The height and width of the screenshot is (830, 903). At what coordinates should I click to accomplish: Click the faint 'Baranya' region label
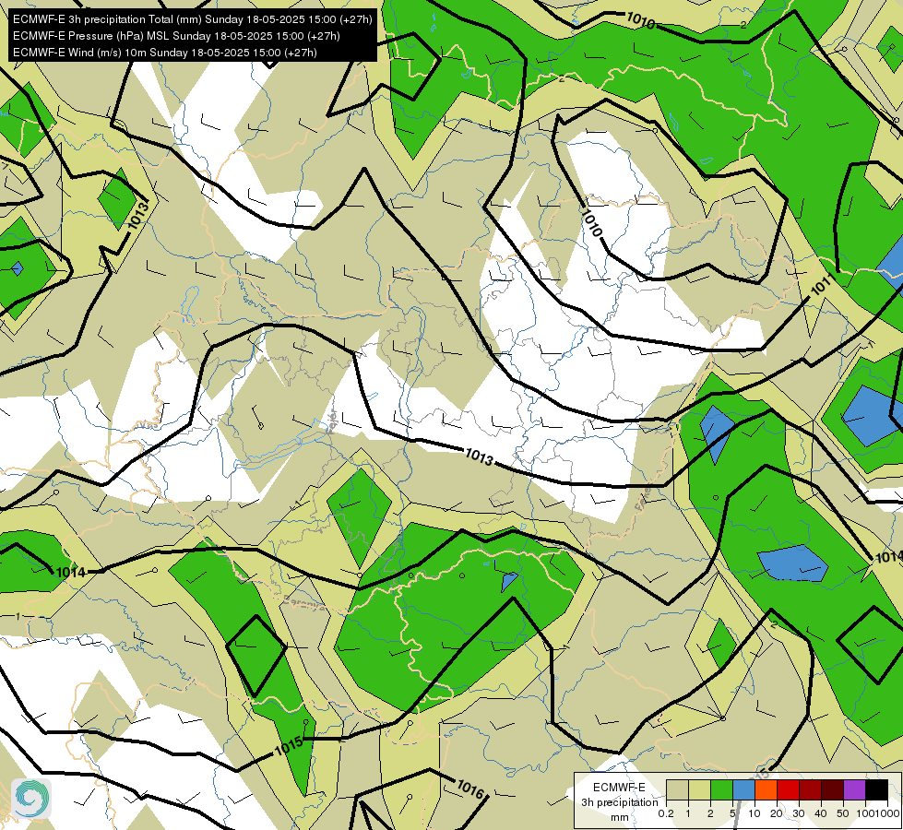(303, 603)
